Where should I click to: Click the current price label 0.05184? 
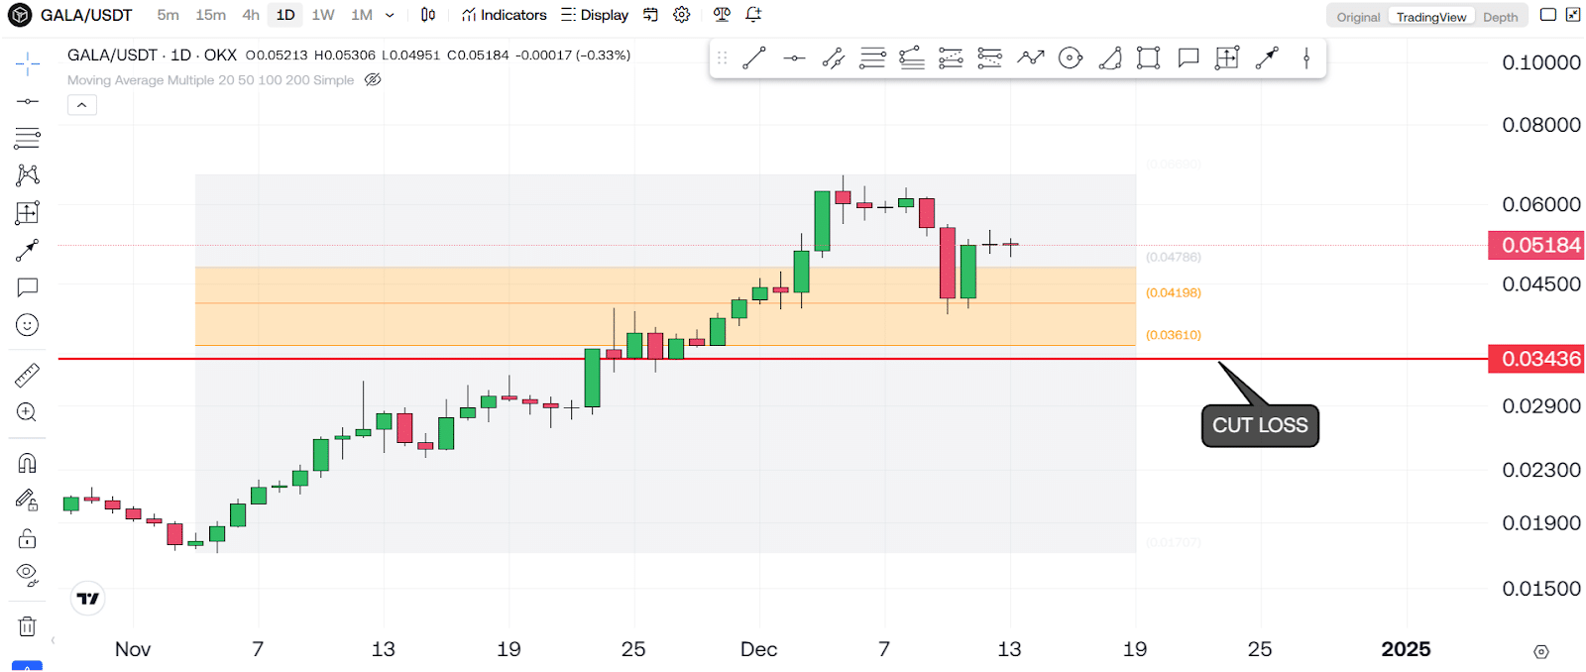pyautogui.click(x=1536, y=245)
